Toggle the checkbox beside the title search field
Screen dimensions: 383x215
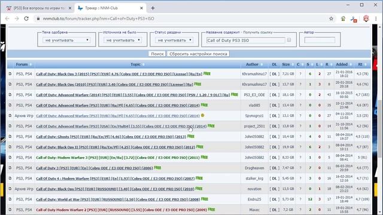[289, 40]
